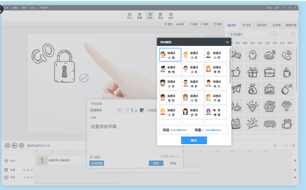The width and height of the screenshot is (306, 190).
Task: Insert the money bag doodle
Action: click(253, 89)
